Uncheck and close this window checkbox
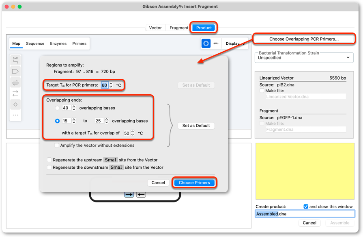The image size is (363, 237). pyautogui.click(x=306, y=207)
